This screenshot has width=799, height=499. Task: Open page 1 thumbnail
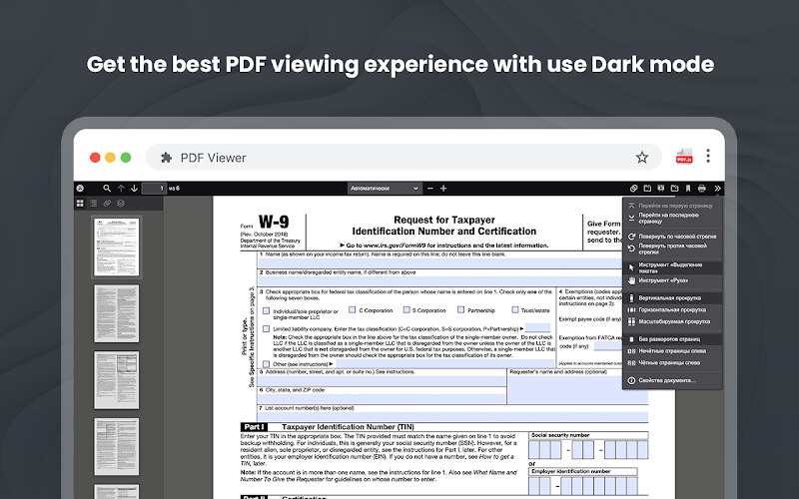click(117, 247)
